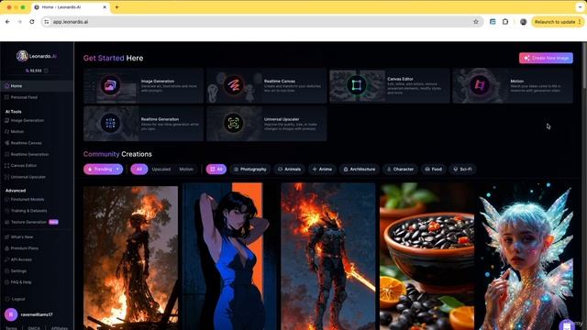Viewport: 587px width, 330px height.
Task: Open the woman in blue dress image
Action: click(229, 257)
